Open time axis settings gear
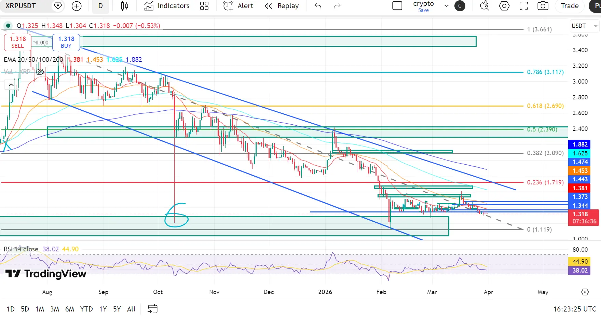601x318 pixels. [585, 292]
